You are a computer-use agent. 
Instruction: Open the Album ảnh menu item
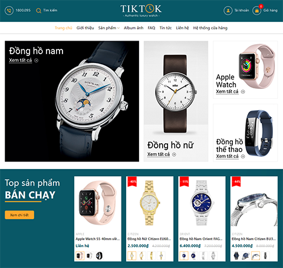(133, 28)
